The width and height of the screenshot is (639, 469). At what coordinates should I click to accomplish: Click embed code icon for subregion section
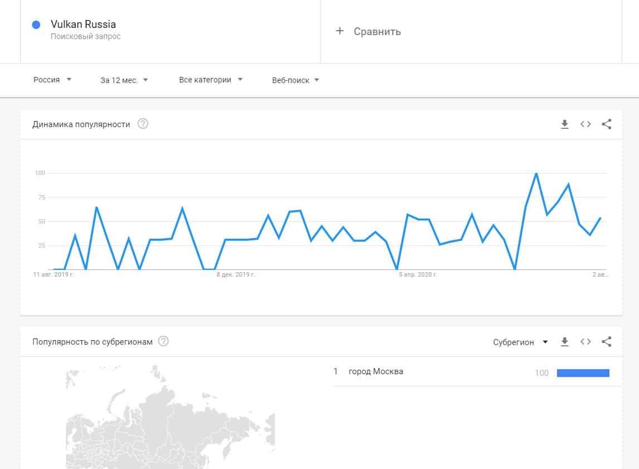pos(585,342)
